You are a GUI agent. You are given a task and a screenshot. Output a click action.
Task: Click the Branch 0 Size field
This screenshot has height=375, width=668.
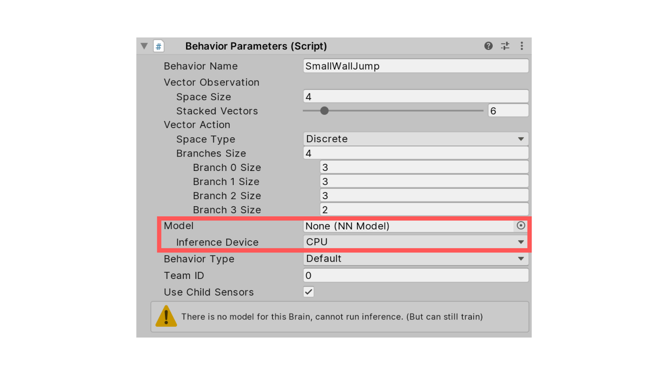pos(424,167)
